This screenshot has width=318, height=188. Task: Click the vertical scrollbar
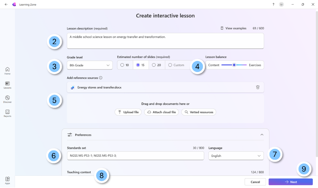(x=316, y=84)
